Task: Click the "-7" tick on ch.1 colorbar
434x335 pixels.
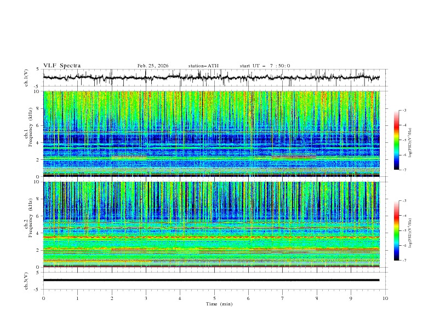Action: tap(404, 170)
